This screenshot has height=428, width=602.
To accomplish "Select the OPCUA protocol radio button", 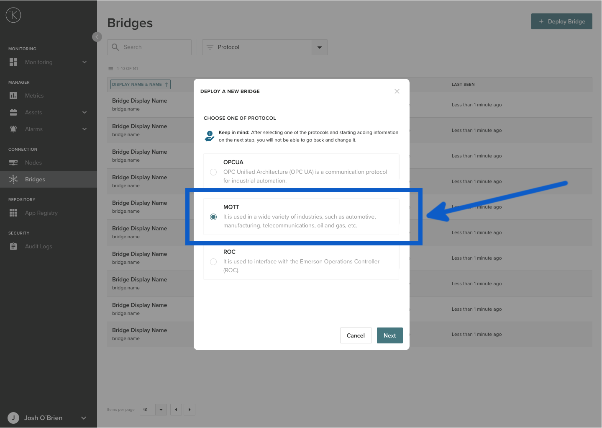I will pos(213,172).
